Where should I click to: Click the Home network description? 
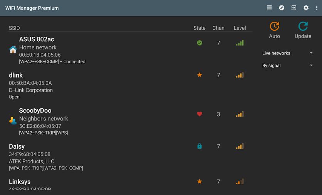38,47
